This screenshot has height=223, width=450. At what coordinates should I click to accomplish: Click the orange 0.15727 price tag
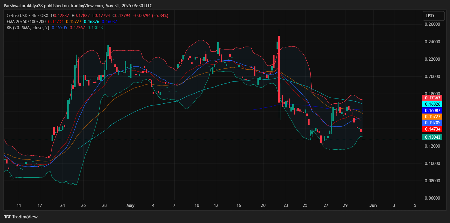432,116
